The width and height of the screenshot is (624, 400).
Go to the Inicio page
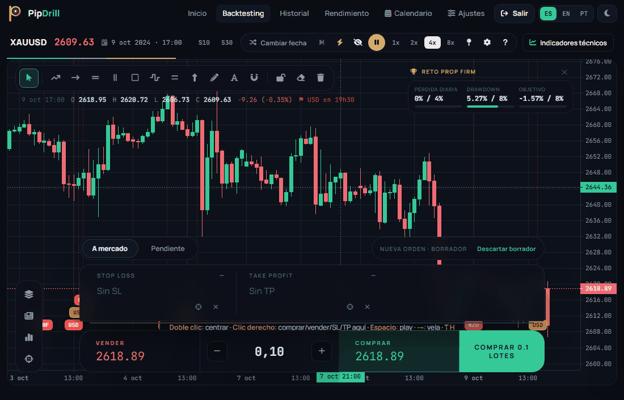(x=197, y=14)
